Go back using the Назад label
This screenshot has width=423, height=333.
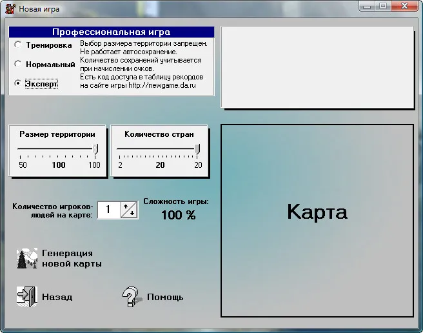pyautogui.click(x=57, y=297)
